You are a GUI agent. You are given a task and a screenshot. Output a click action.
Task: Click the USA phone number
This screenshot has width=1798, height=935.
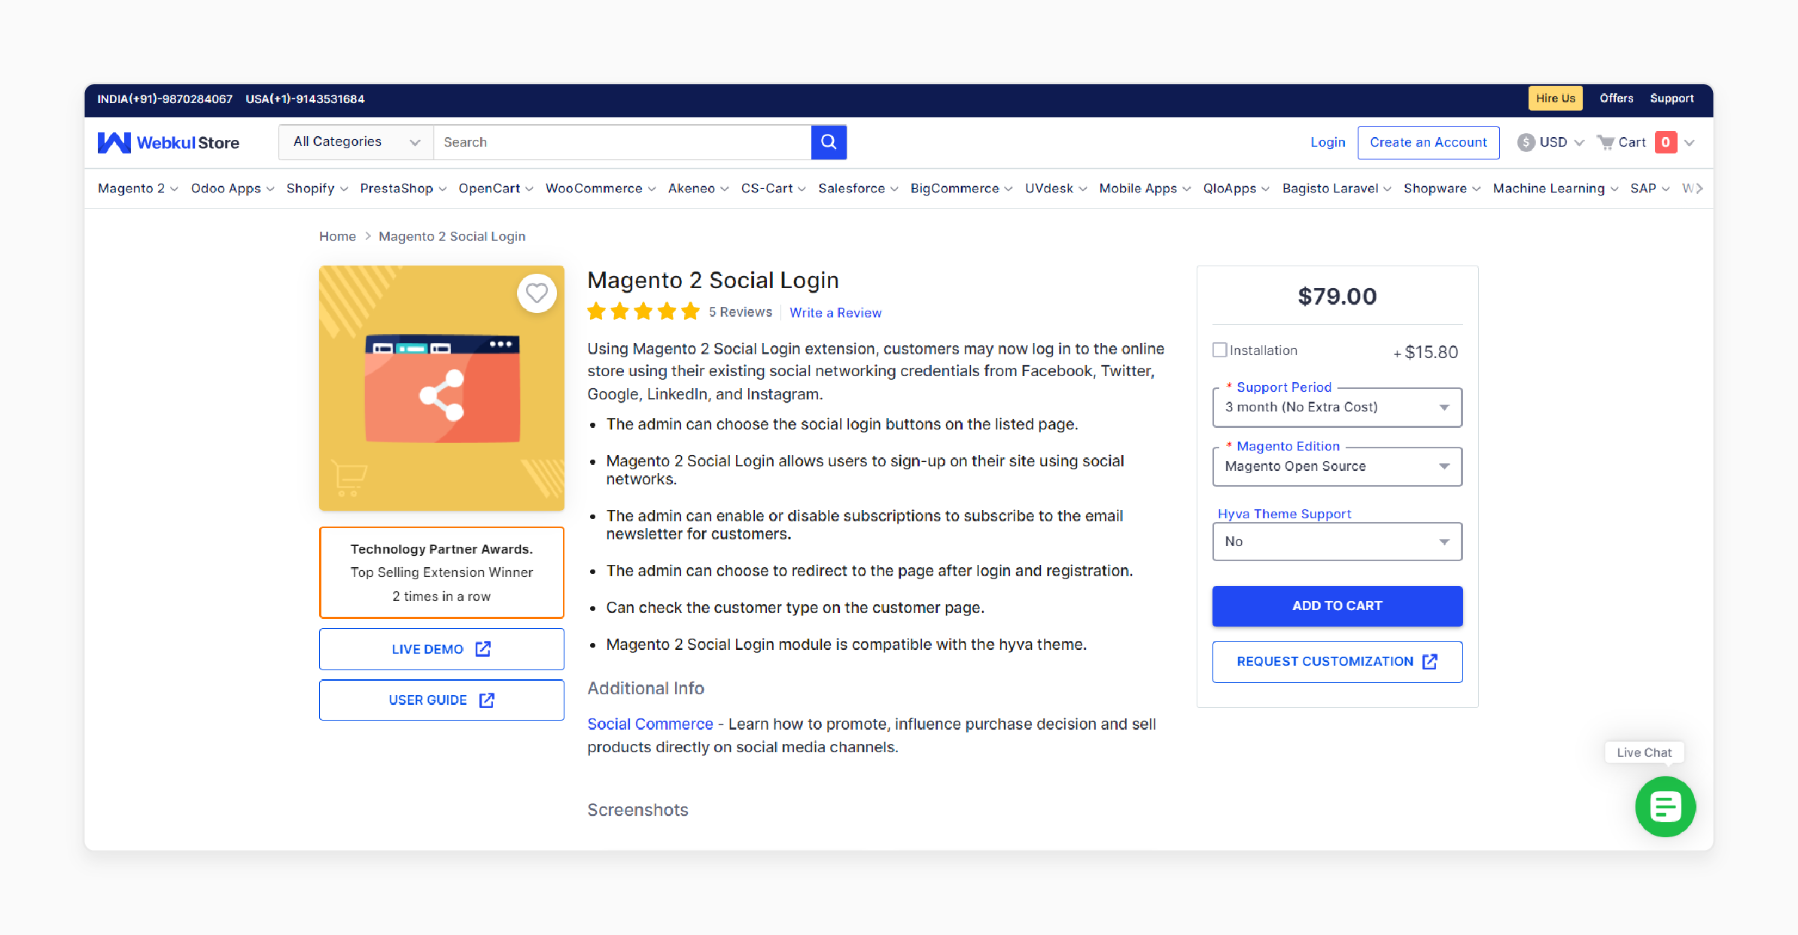(x=305, y=99)
